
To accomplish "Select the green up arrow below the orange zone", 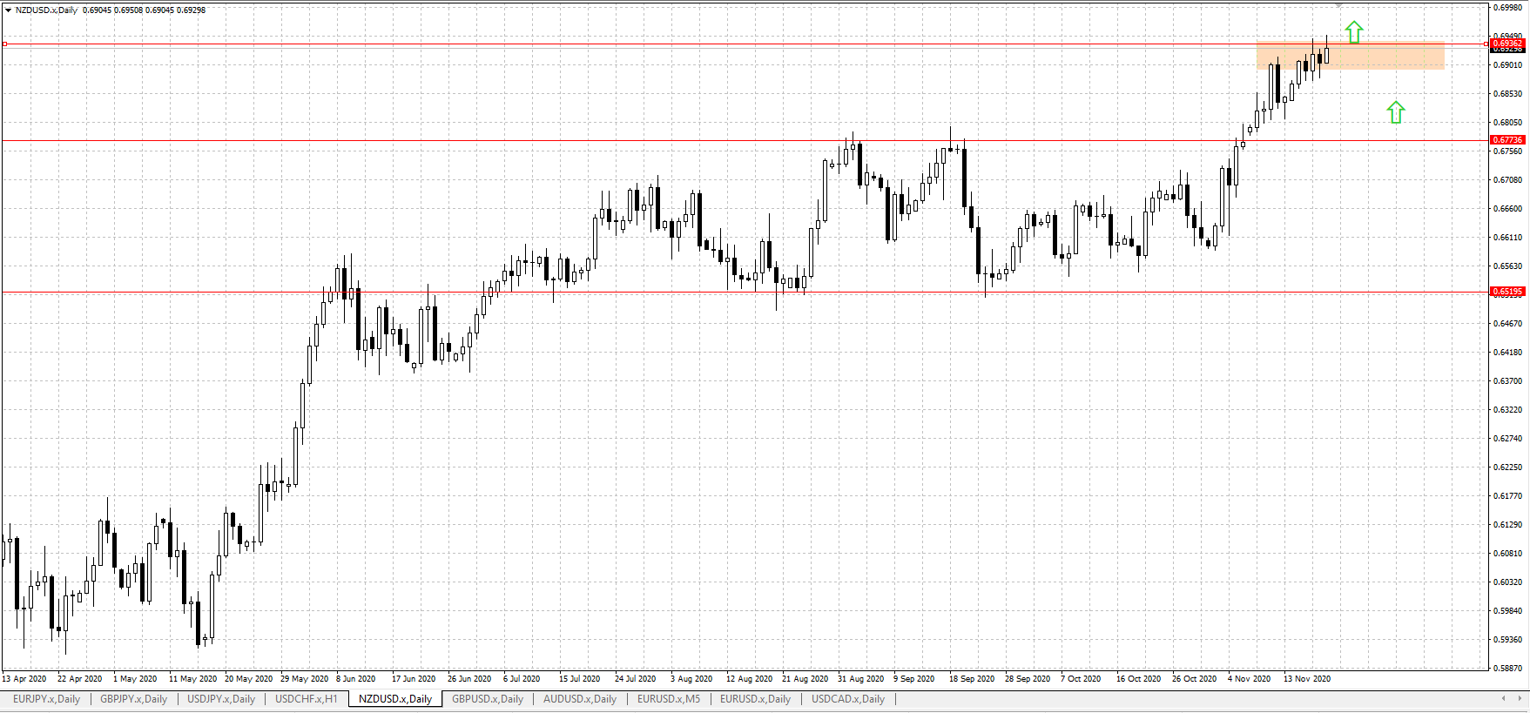I will [1396, 111].
